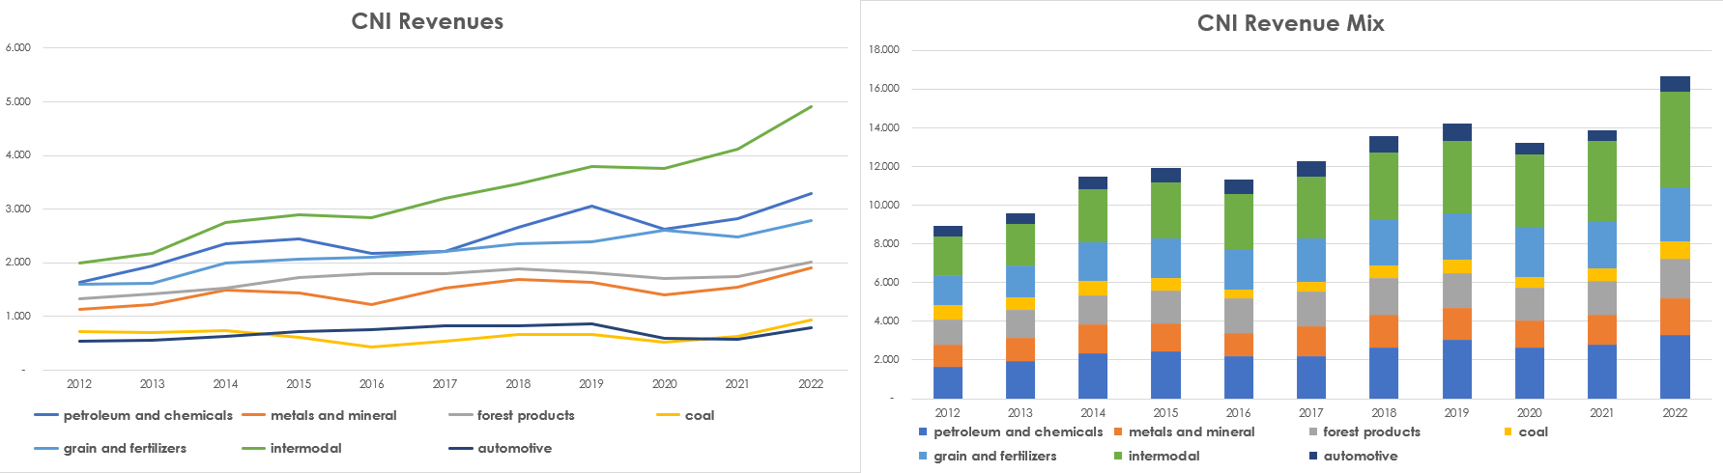
Task: Click the yellow coal legend line in CNI Revenues chart
Action: (x=669, y=415)
